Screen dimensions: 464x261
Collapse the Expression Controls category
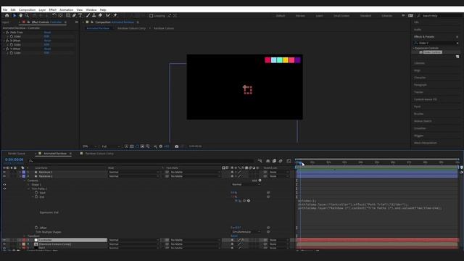click(414, 48)
